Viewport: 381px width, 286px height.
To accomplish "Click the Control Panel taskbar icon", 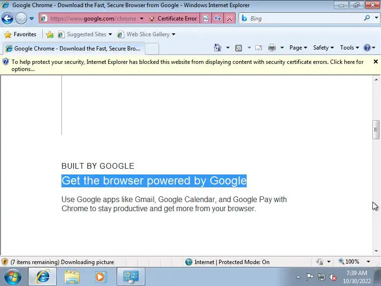I will pyautogui.click(x=130, y=276).
